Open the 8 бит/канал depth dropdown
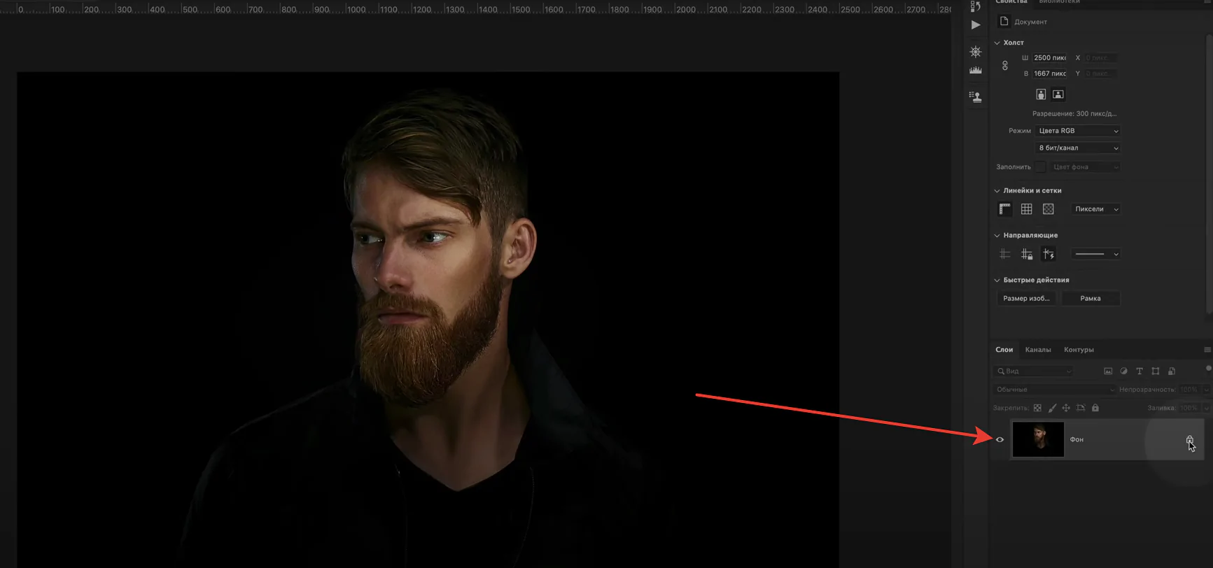Viewport: 1213px width, 568px height. pos(1078,148)
